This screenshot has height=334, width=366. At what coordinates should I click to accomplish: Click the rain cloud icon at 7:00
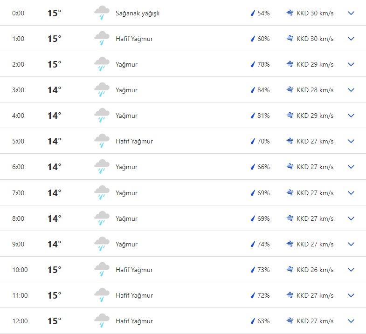click(x=102, y=193)
